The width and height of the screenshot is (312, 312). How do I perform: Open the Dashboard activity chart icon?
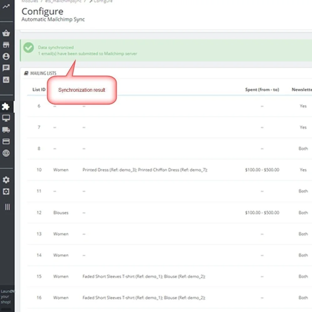point(6,6)
